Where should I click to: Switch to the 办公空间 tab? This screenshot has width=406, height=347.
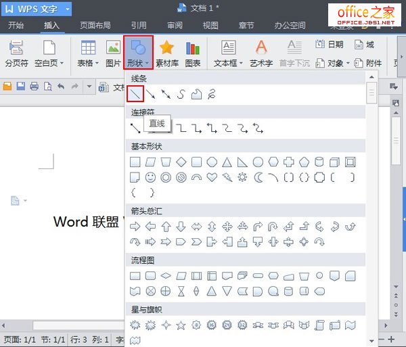pos(290,25)
